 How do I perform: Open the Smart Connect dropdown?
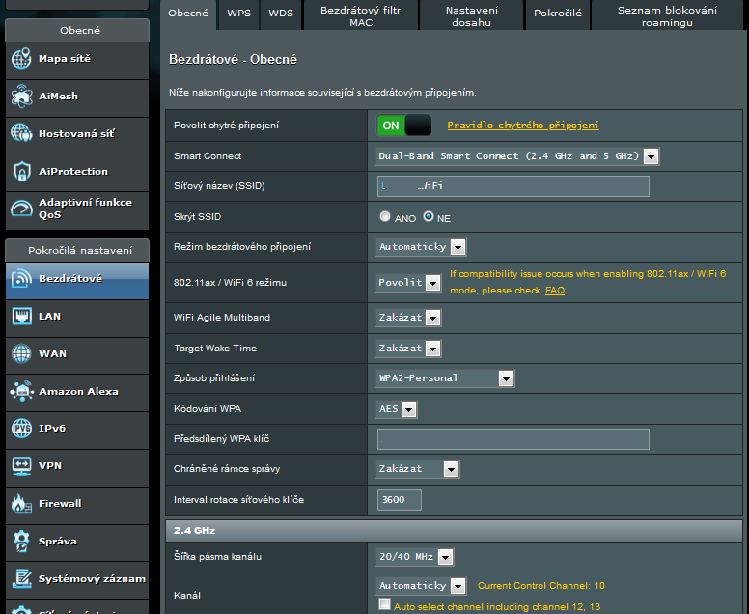pyautogui.click(x=516, y=156)
